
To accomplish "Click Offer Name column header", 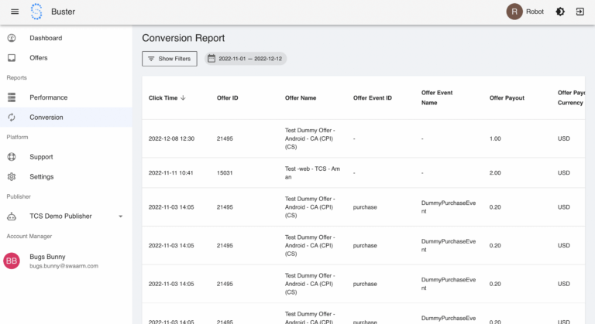I will 301,97.
